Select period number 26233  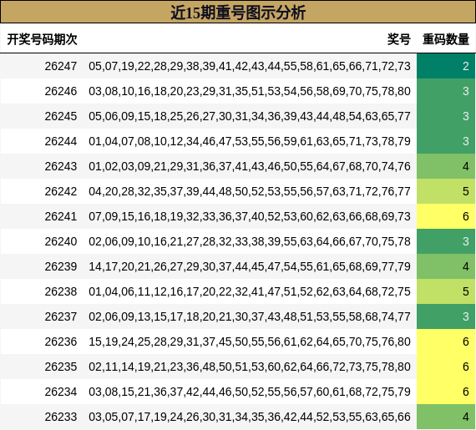click(61, 417)
